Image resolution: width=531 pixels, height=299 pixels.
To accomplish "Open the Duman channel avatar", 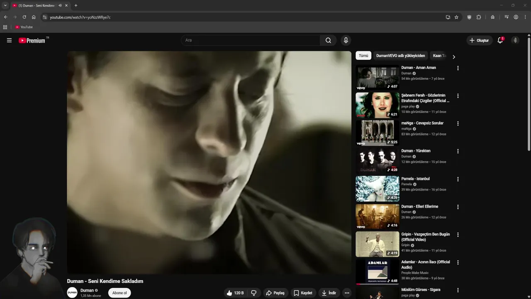I will click(72, 292).
